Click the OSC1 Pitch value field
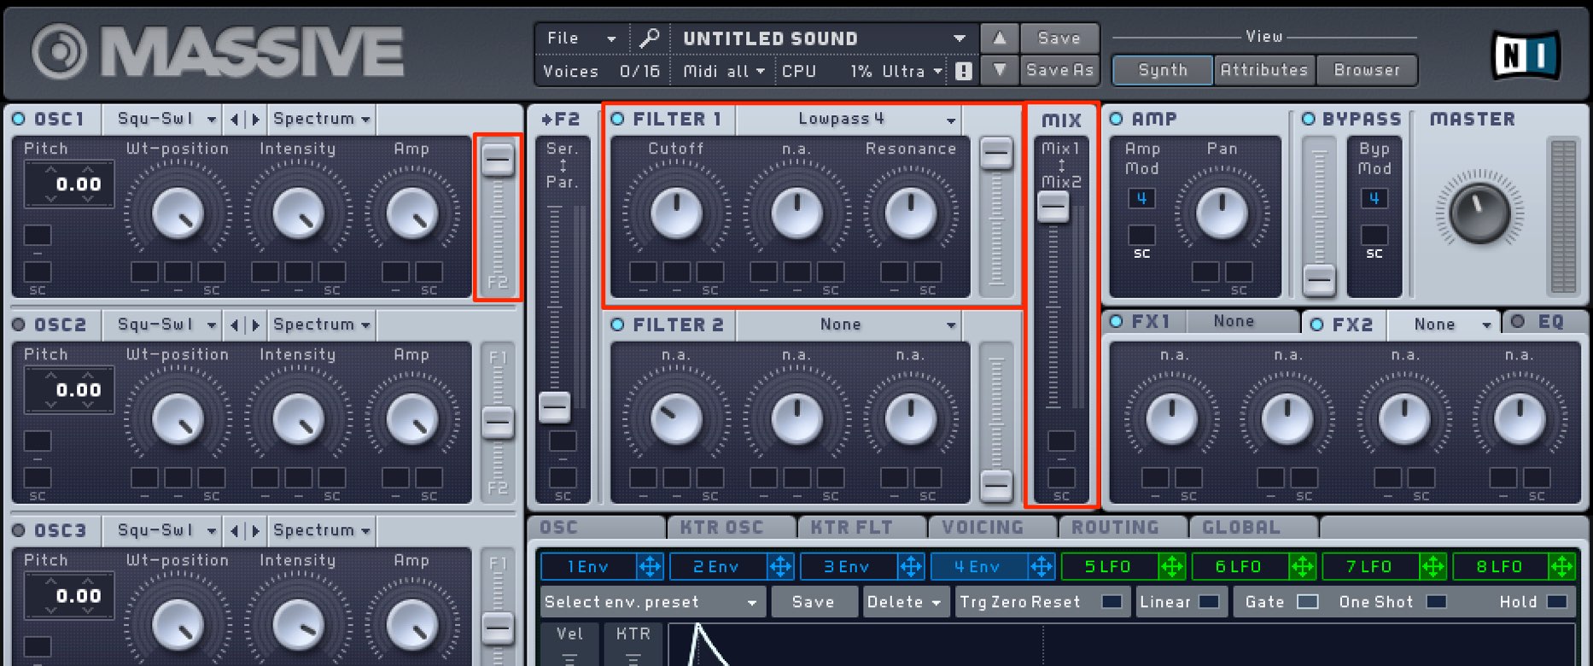The width and height of the screenshot is (1593, 666). (x=69, y=184)
